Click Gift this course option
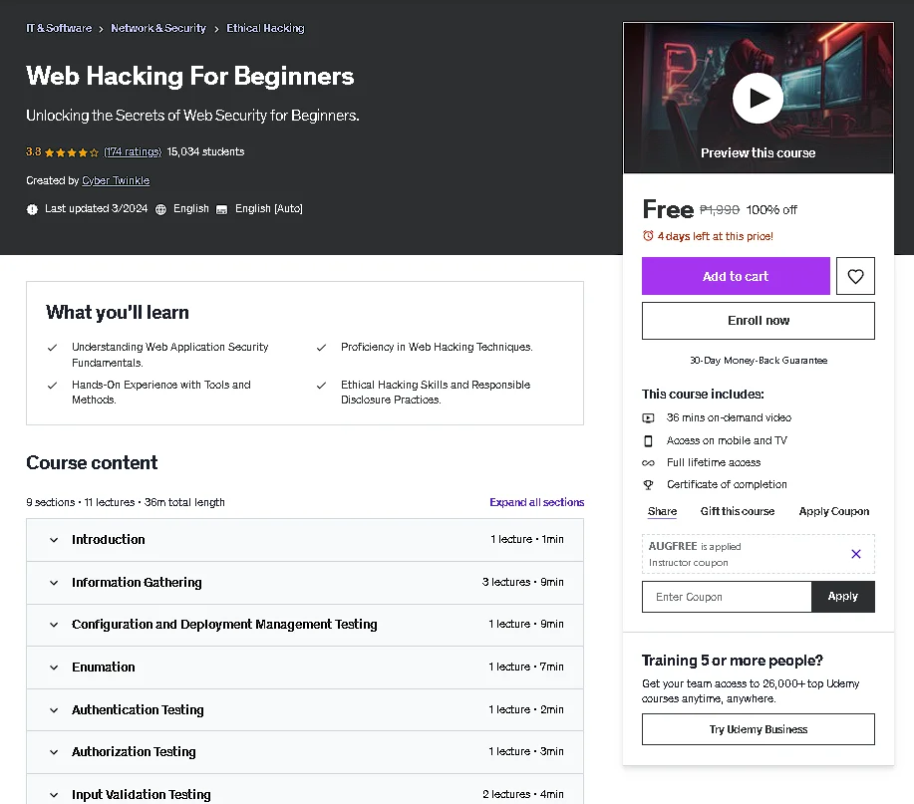The image size is (914, 804). [738, 511]
